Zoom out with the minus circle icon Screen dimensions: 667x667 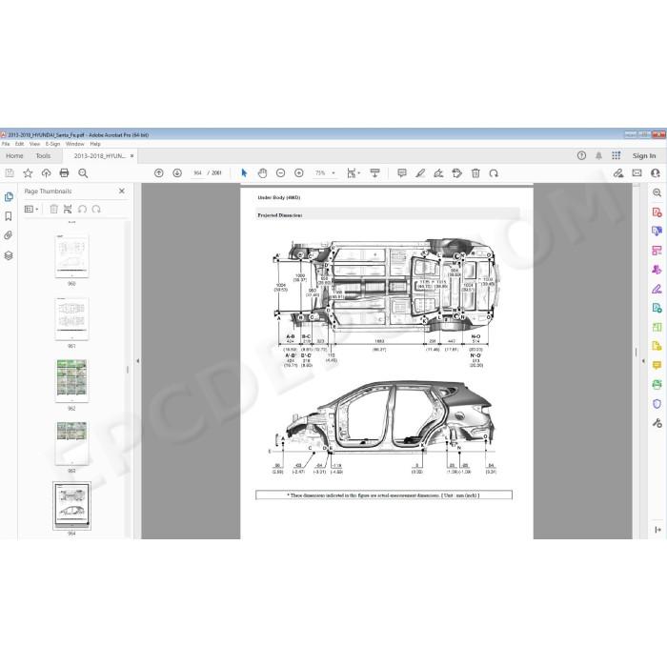point(280,173)
